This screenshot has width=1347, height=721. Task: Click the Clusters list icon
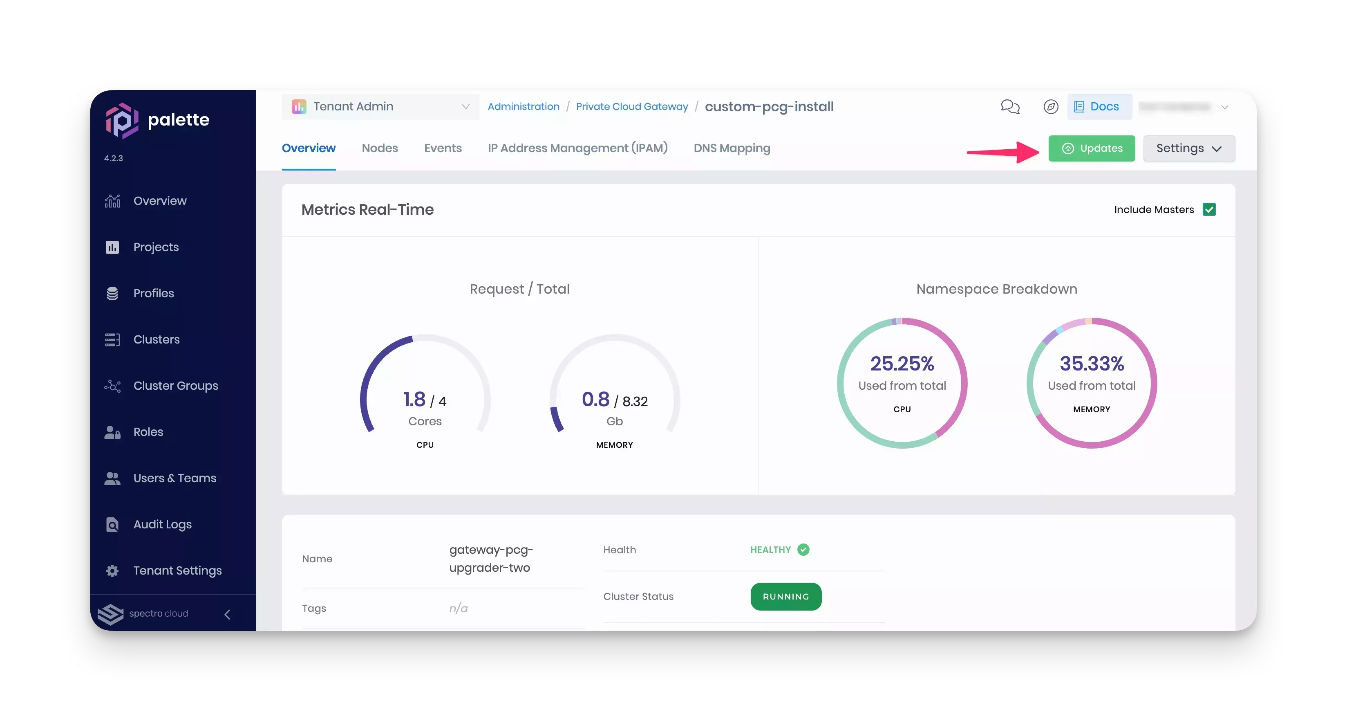pos(112,339)
